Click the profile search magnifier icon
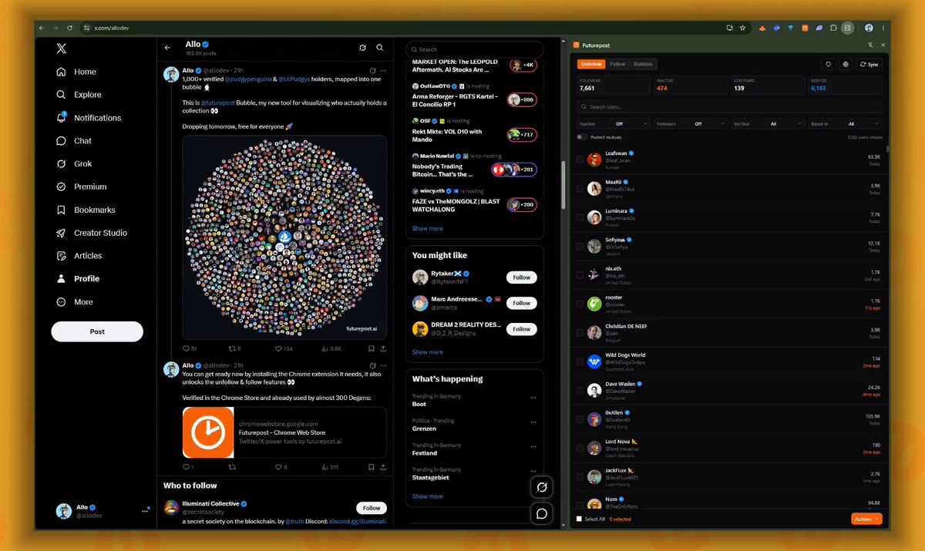The image size is (925, 551). click(x=380, y=48)
